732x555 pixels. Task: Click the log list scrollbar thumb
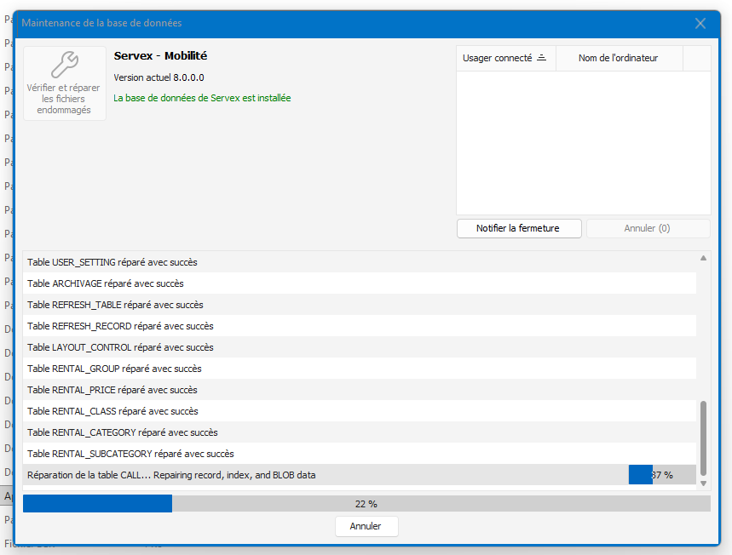coord(703,438)
